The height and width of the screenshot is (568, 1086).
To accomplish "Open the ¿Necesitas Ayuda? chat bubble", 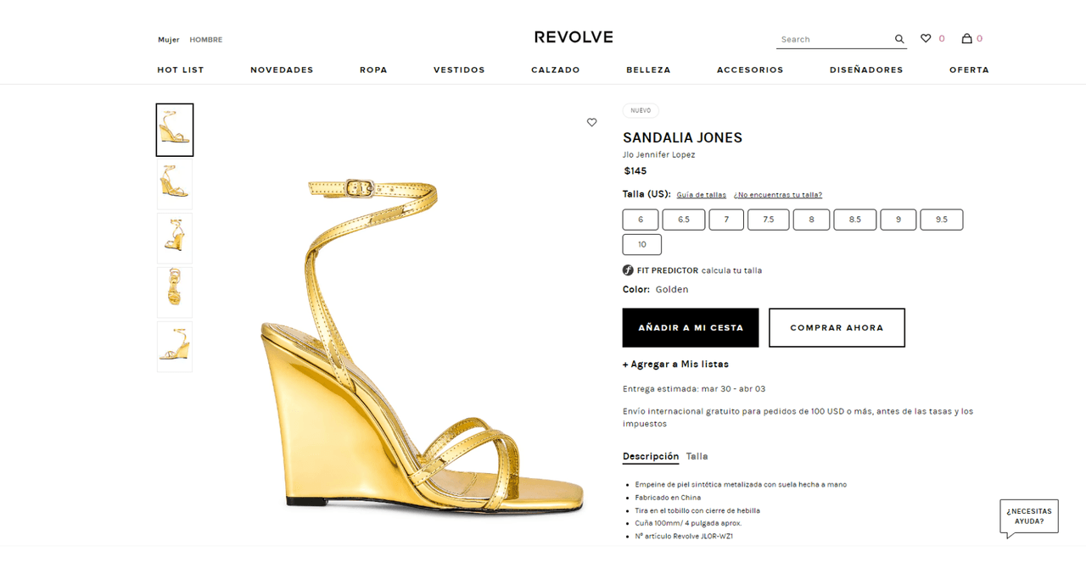I will [1028, 516].
